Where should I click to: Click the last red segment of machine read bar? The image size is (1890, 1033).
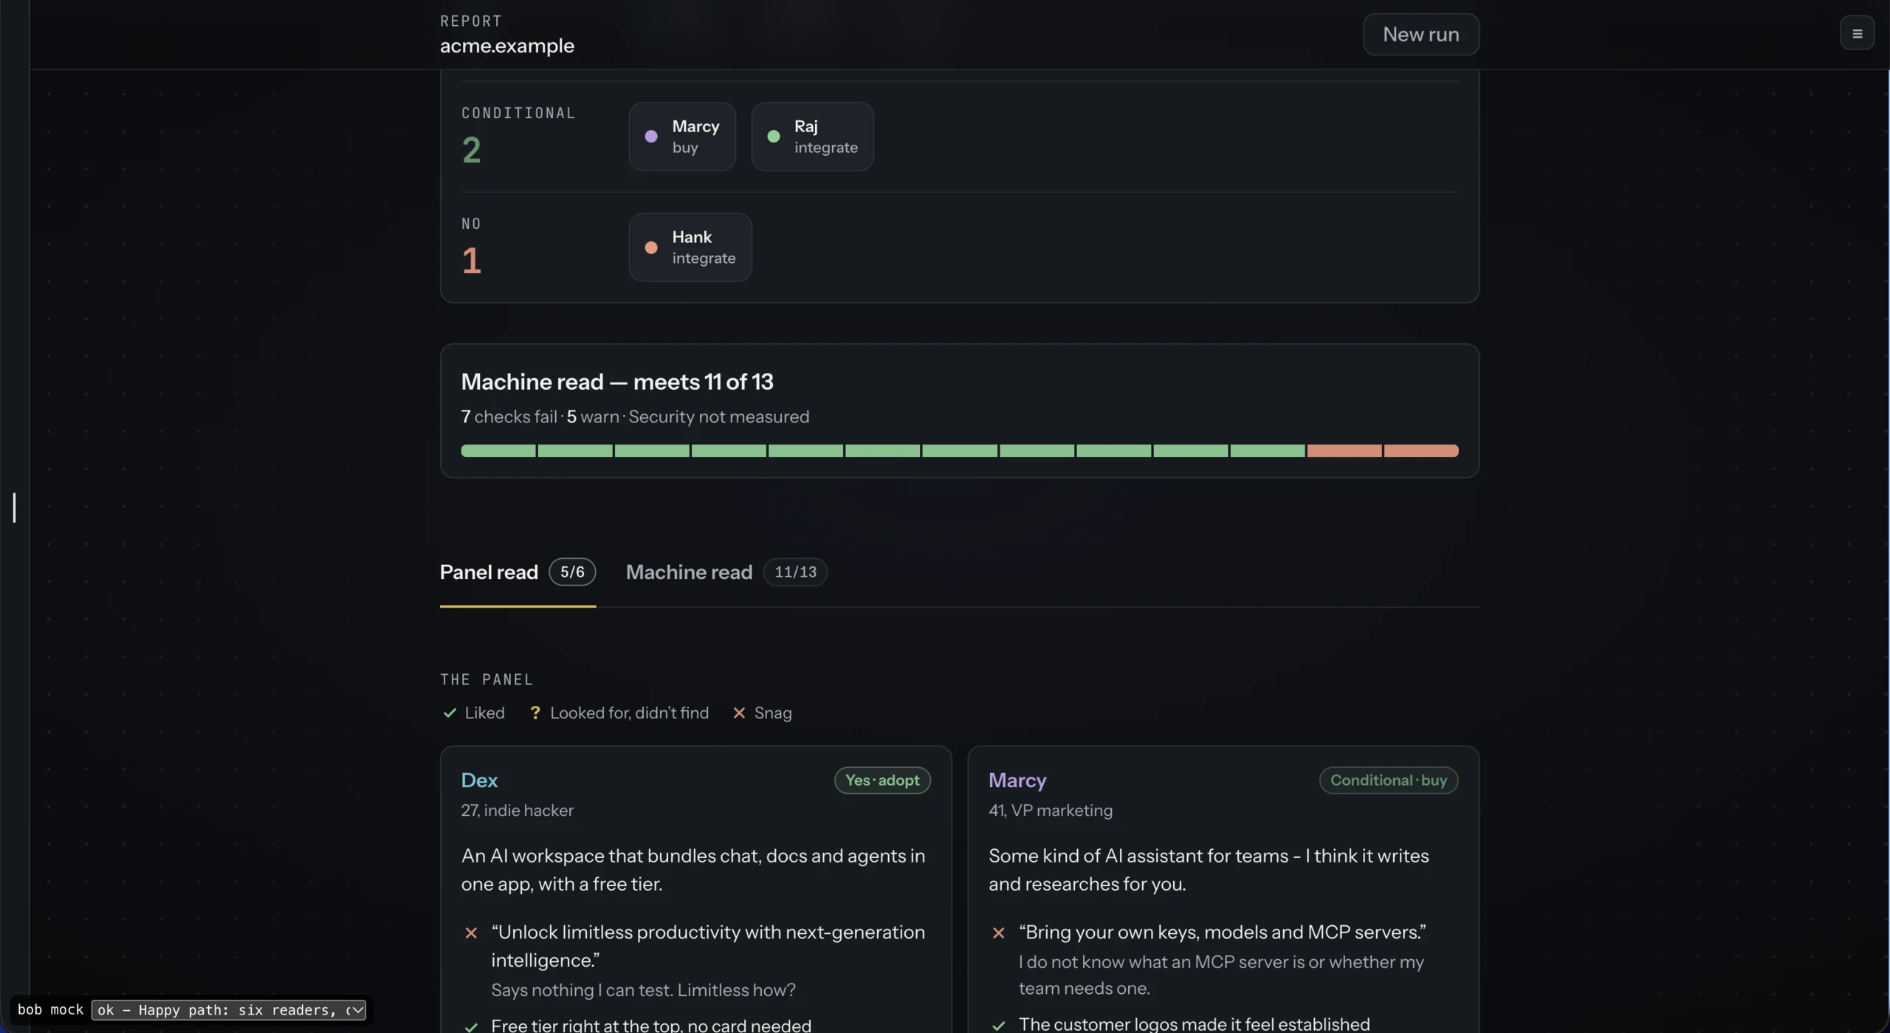(x=1421, y=450)
